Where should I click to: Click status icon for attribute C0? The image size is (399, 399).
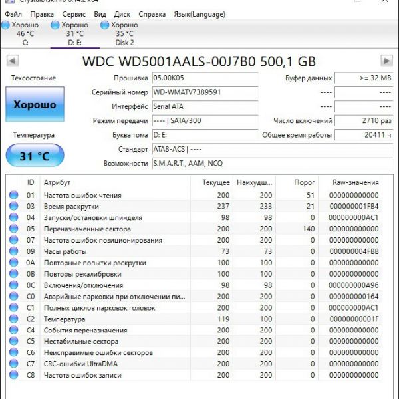point(13,296)
